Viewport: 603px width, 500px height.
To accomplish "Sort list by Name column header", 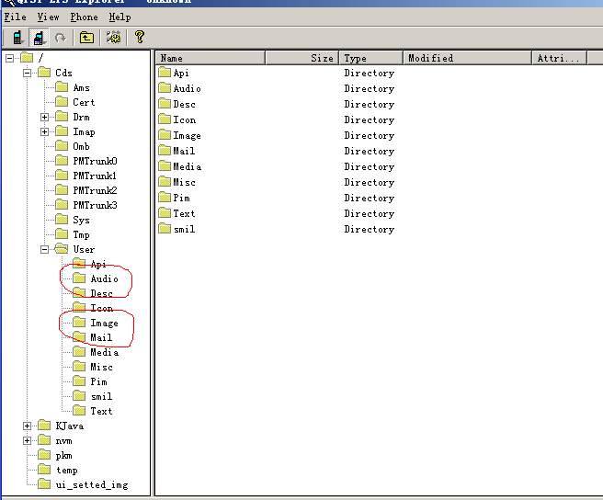I will [x=210, y=58].
